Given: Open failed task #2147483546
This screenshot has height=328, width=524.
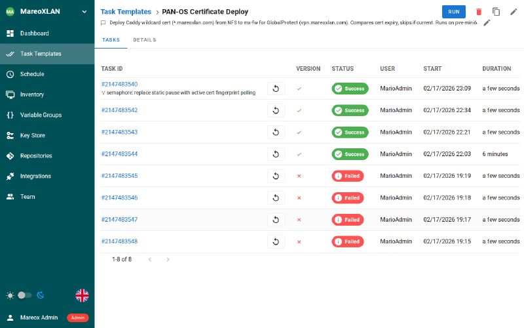Looking at the screenshot, I should pyautogui.click(x=119, y=198).
